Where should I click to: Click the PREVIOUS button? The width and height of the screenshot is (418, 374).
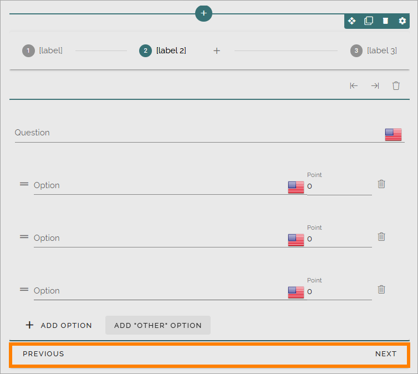[x=43, y=354]
